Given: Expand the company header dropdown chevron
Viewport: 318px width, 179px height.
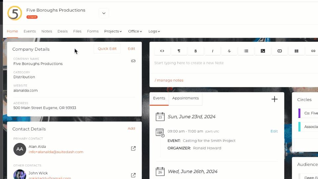Looking at the screenshot, I should 104,13.
